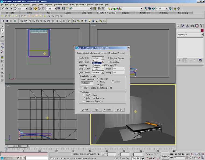
Task: Uncheck the Relative Texture checkbox
Action: 84,98
